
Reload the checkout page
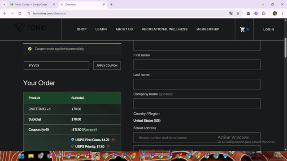[x=20, y=13]
